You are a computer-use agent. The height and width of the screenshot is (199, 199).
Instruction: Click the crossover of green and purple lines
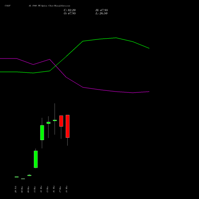[55, 66]
